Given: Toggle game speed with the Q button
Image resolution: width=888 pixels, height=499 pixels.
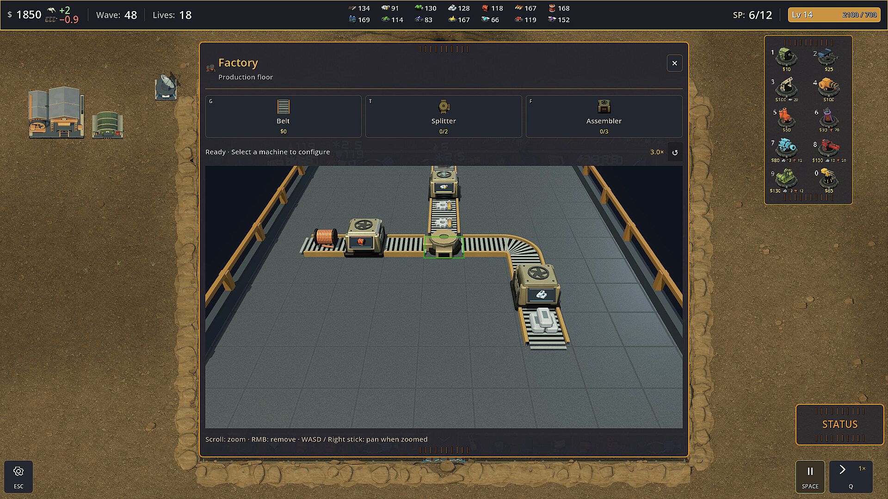Looking at the screenshot, I should [851, 477].
